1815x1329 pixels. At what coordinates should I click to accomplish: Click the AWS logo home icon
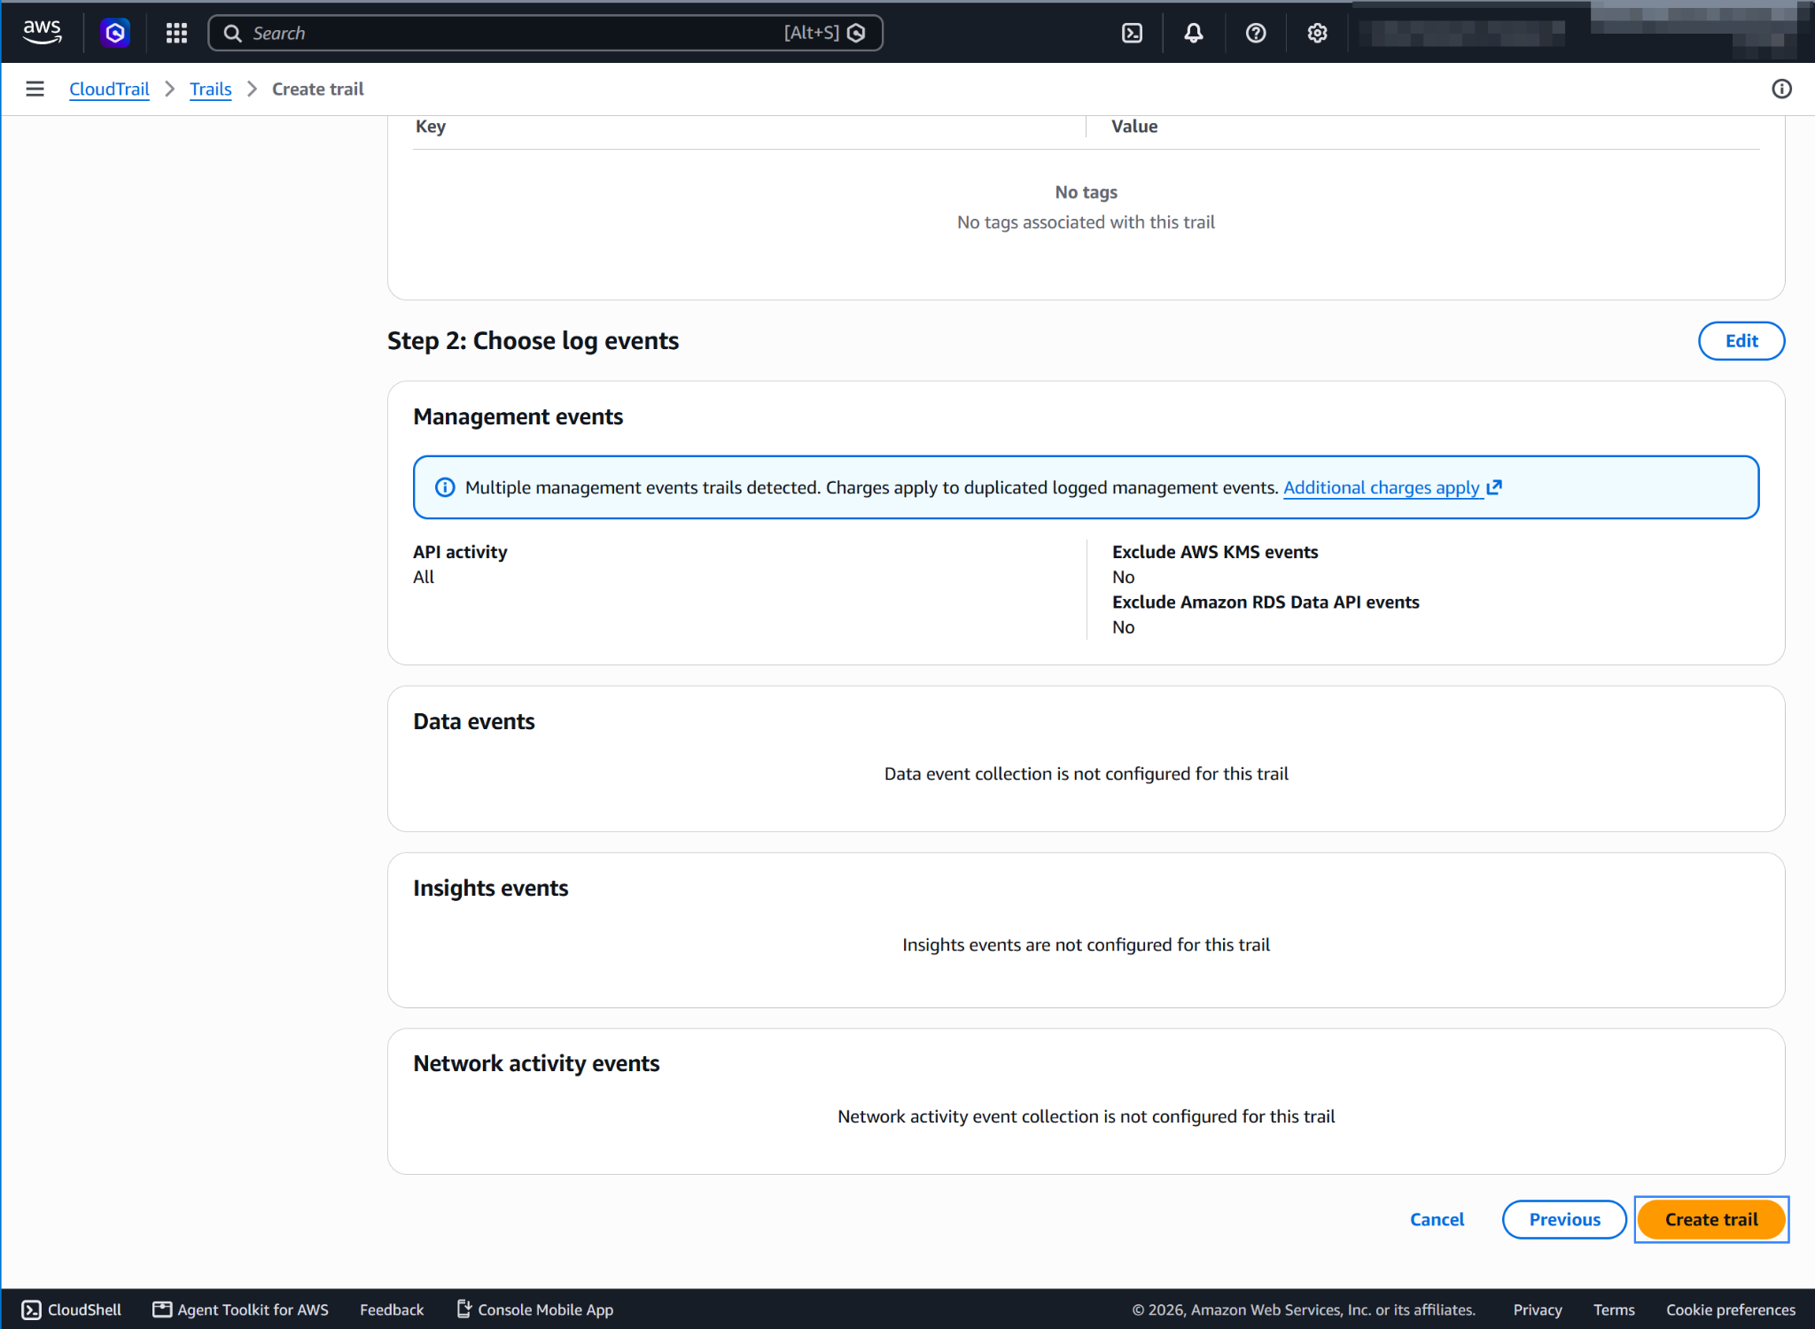coord(42,33)
